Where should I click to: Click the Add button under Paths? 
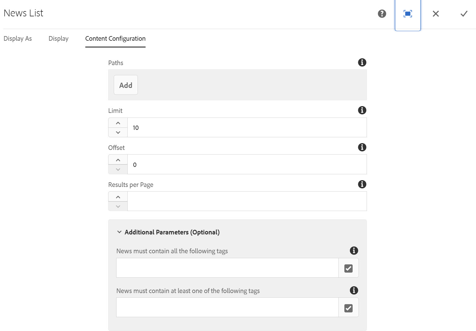click(126, 85)
